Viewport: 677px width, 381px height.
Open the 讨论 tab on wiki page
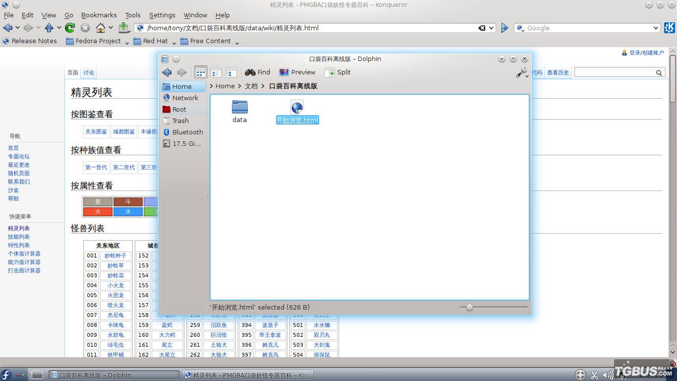pos(89,72)
